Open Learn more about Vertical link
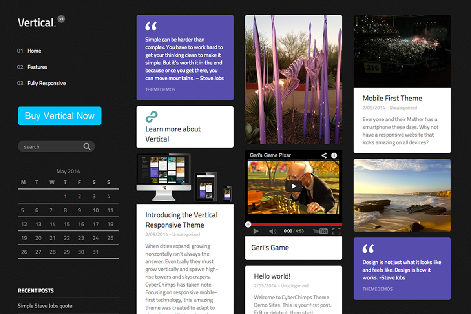This screenshot has height=314, width=471. point(173,134)
